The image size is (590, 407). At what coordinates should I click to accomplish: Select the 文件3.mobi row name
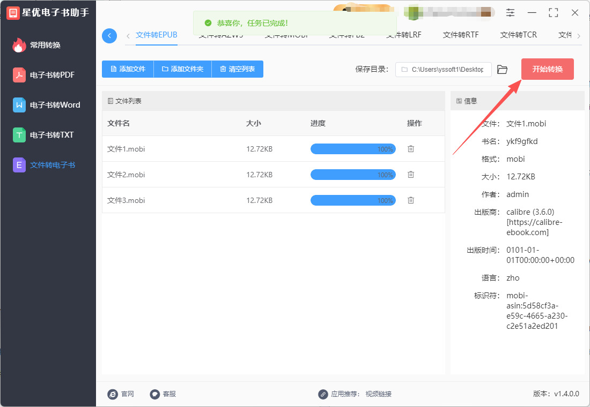(126, 200)
